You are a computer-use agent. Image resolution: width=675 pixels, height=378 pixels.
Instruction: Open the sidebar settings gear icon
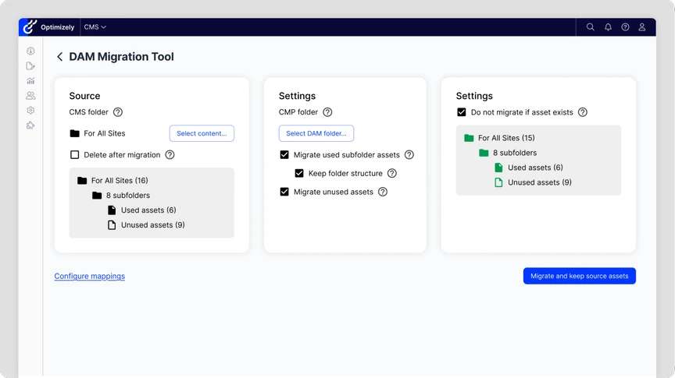click(x=30, y=111)
